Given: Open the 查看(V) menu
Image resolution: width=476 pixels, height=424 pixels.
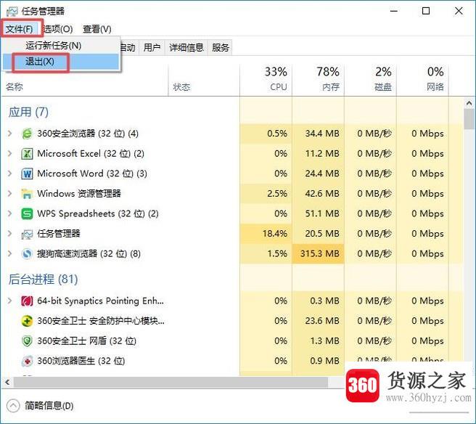Looking at the screenshot, I should [x=97, y=29].
